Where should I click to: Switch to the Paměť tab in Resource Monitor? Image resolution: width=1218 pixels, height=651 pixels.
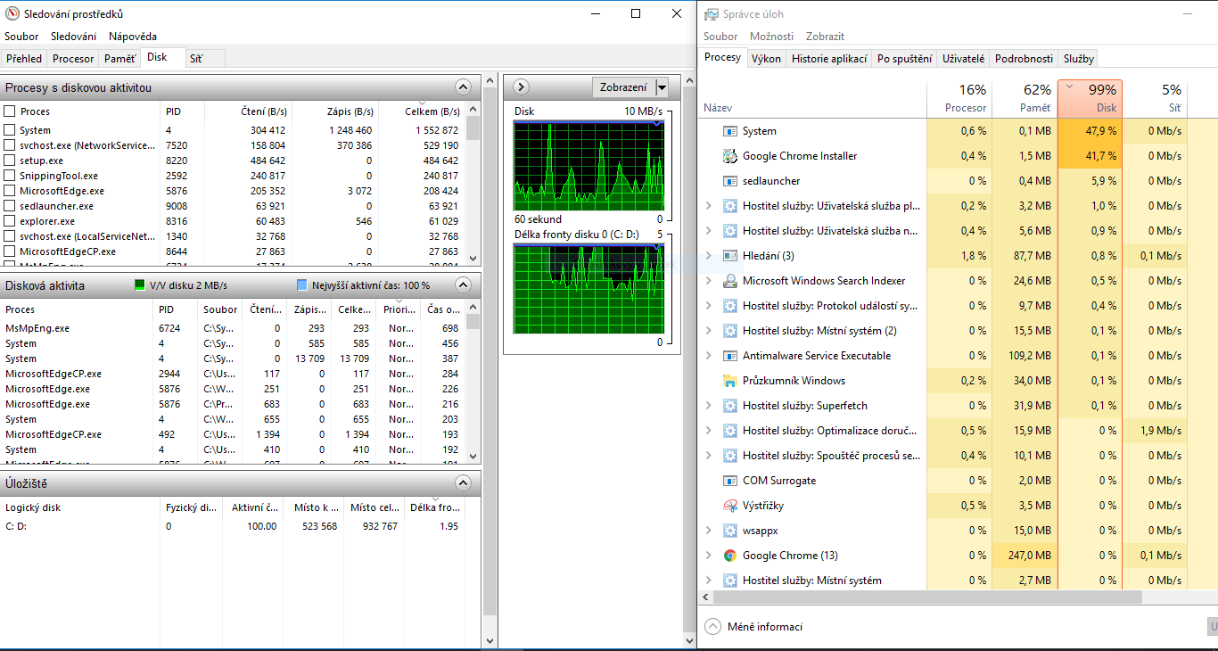coord(120,59)
